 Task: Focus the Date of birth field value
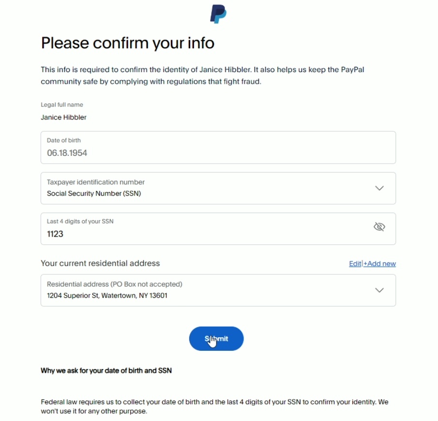(67, 153)
